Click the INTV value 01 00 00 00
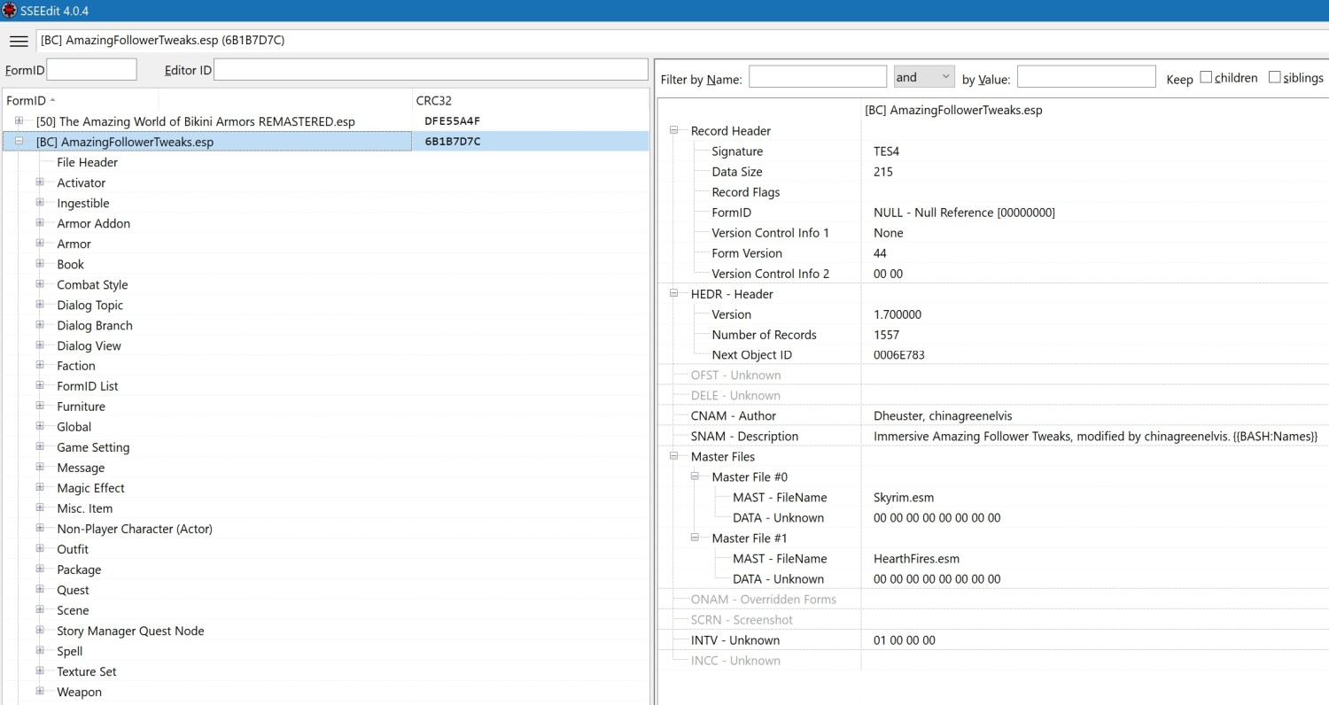 [905, 640]
